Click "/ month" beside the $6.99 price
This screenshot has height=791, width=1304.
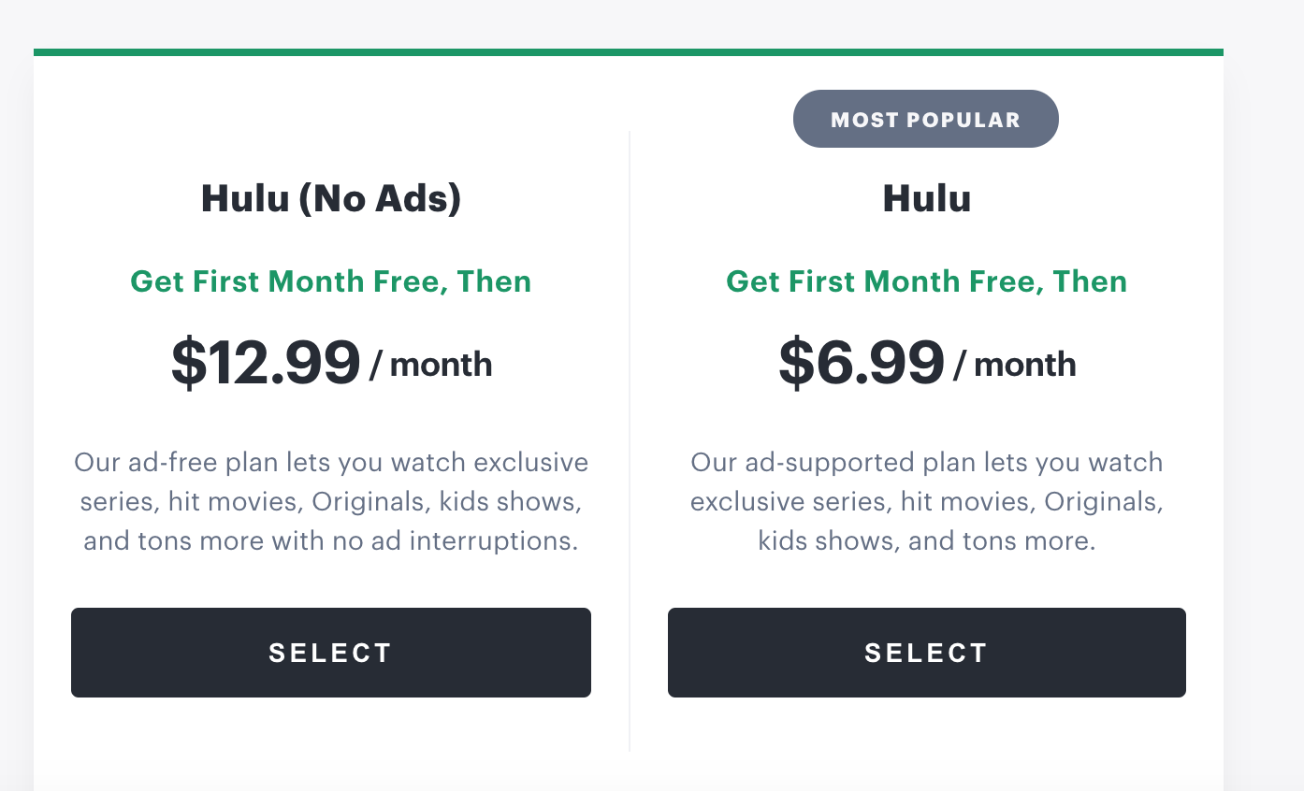click(x=1015, y=365)
